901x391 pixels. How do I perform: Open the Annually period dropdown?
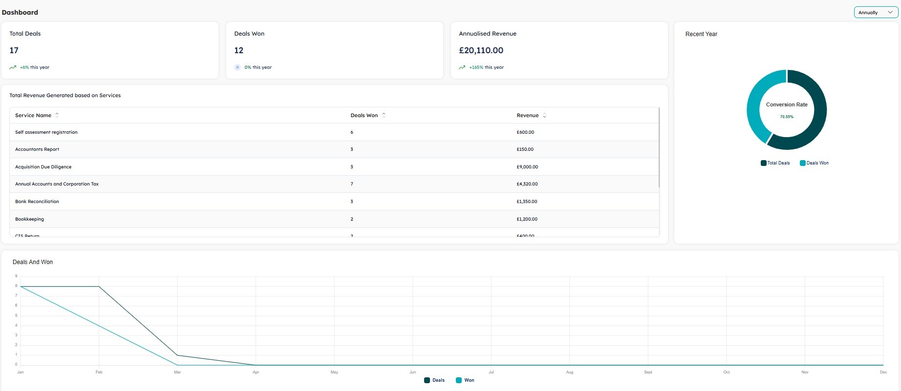tap(876, 12)
